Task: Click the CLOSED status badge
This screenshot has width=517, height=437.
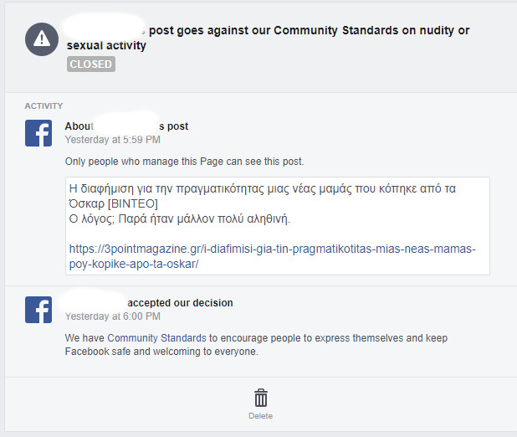Action: click(x=91, y=64)
